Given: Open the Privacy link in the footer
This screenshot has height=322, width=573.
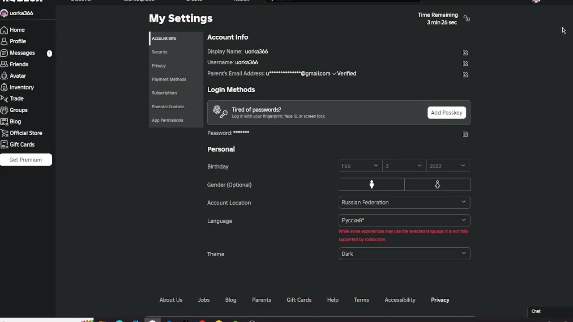Looking at the screenshot, I should (x=440, y=300).
